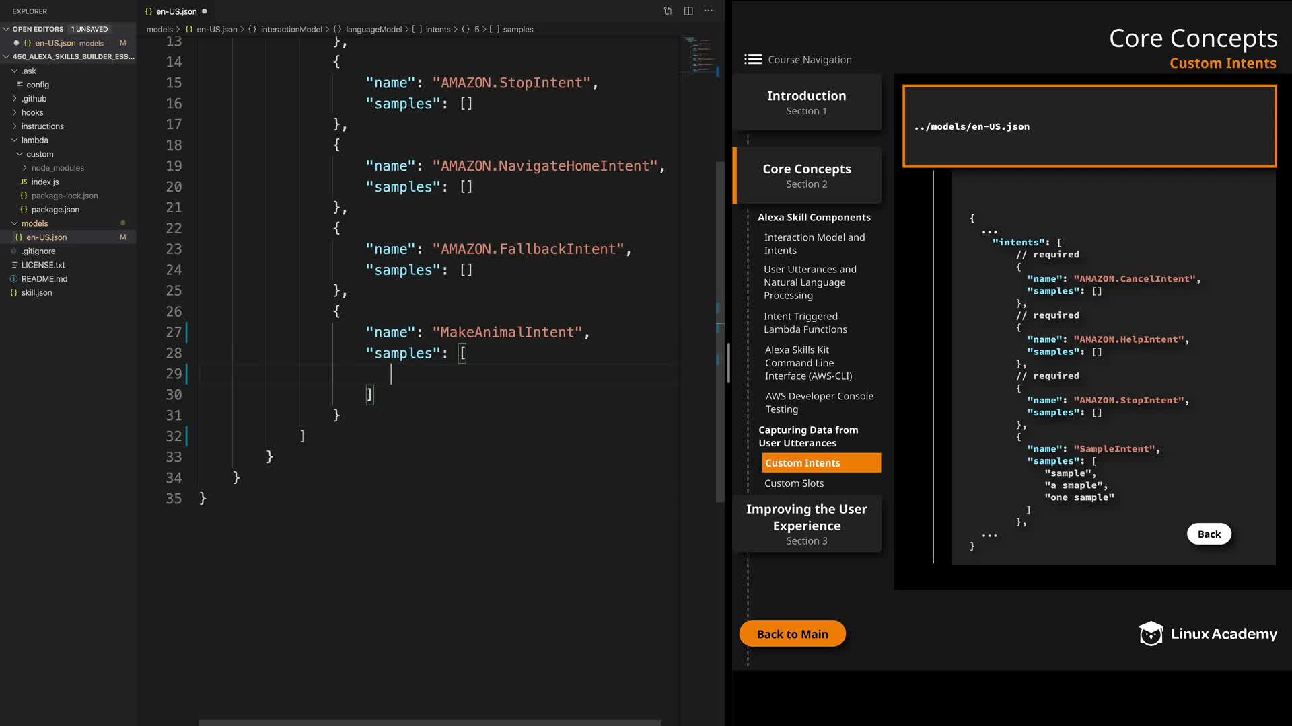Collapse the lambda folder
This screenshot has width=1292, height=726.
14,140
